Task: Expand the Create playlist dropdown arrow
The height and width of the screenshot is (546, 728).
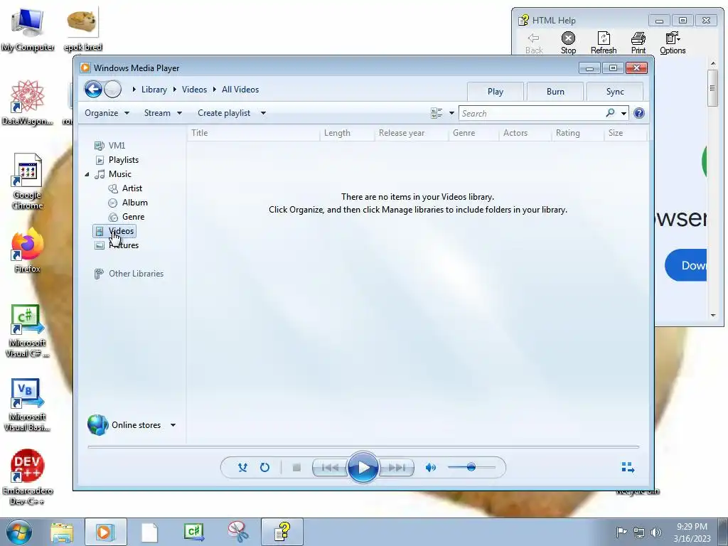Action: pyautogui.click(x=263, y=113)
